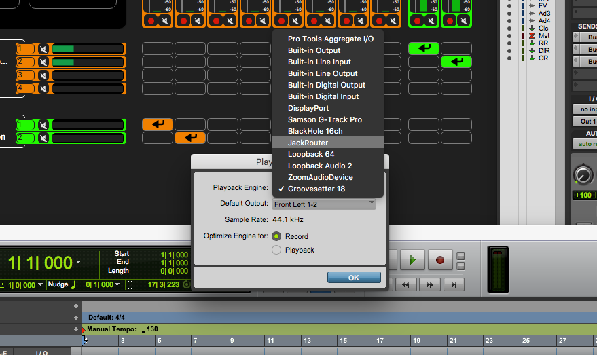
Task: Mute the right green output column
Action: pyautogui.click(x=463, y=21)
